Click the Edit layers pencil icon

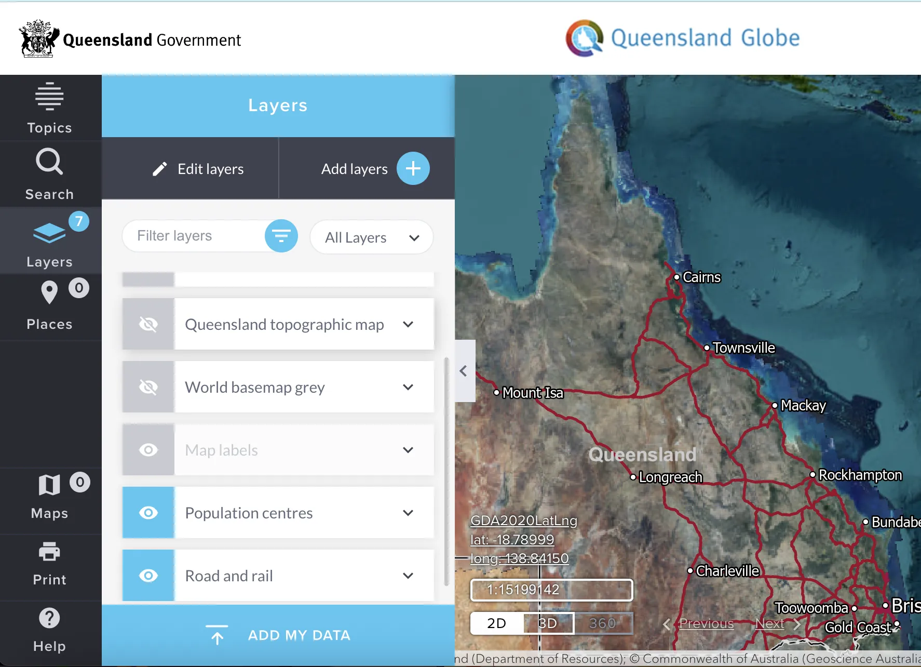point(160,169)
